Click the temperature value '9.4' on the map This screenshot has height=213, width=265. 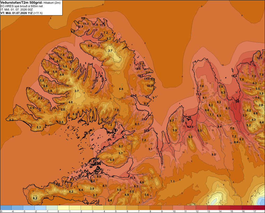point(219,126)
